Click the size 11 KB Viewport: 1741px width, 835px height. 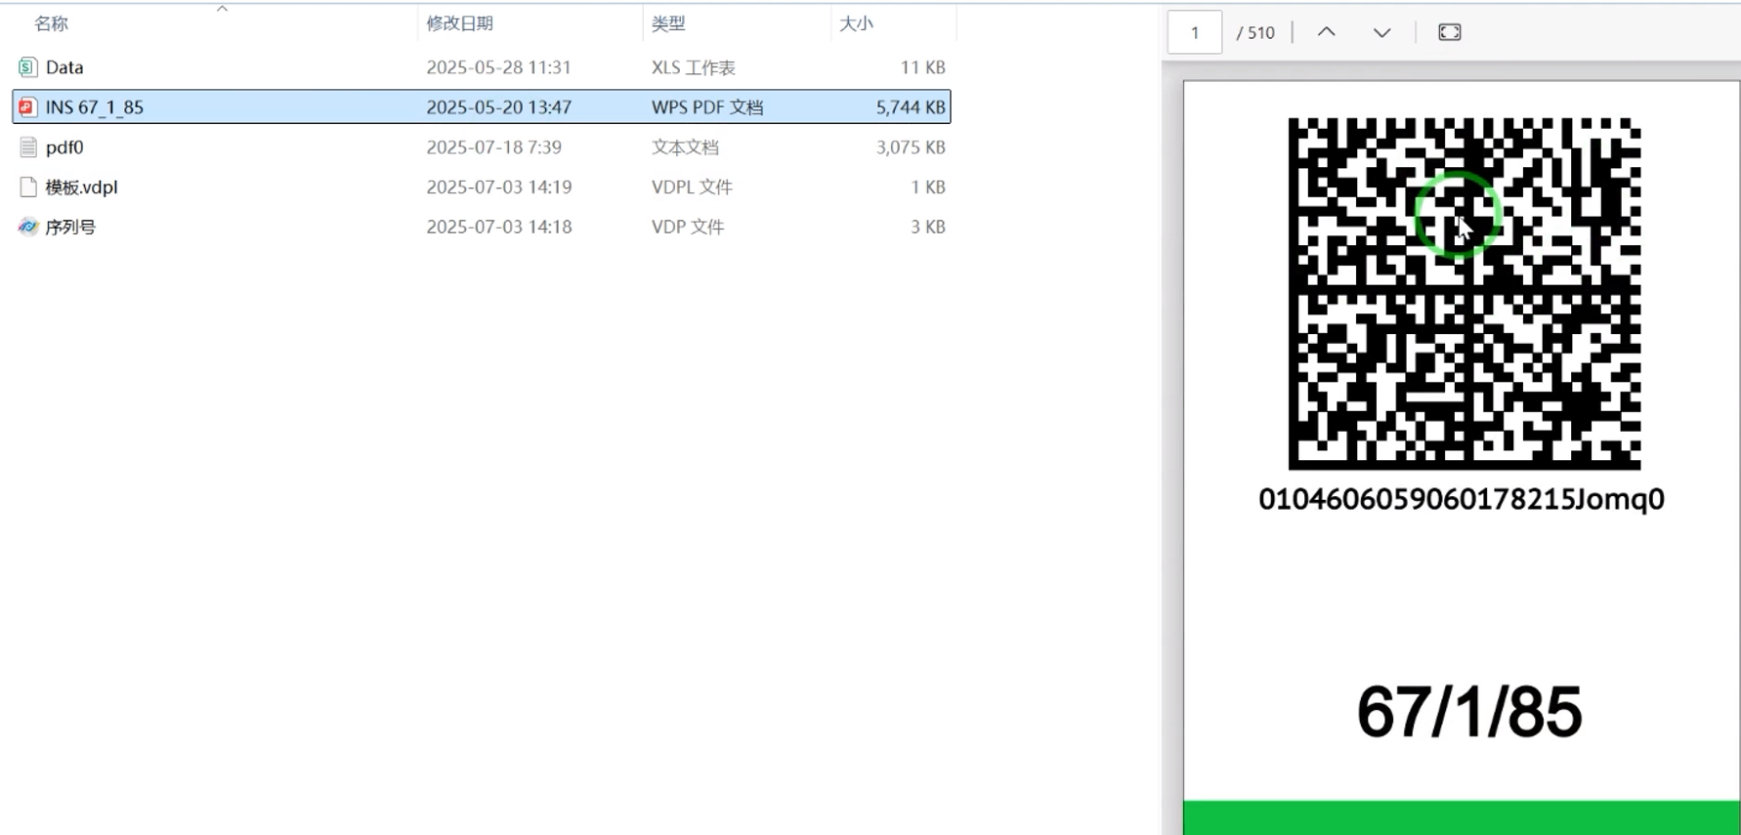922,67
